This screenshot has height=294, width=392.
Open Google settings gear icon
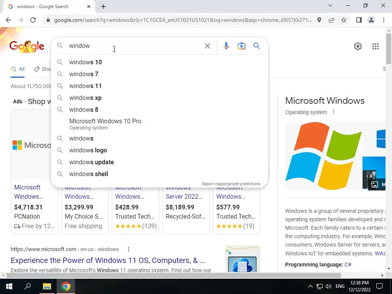click(358, 46)
